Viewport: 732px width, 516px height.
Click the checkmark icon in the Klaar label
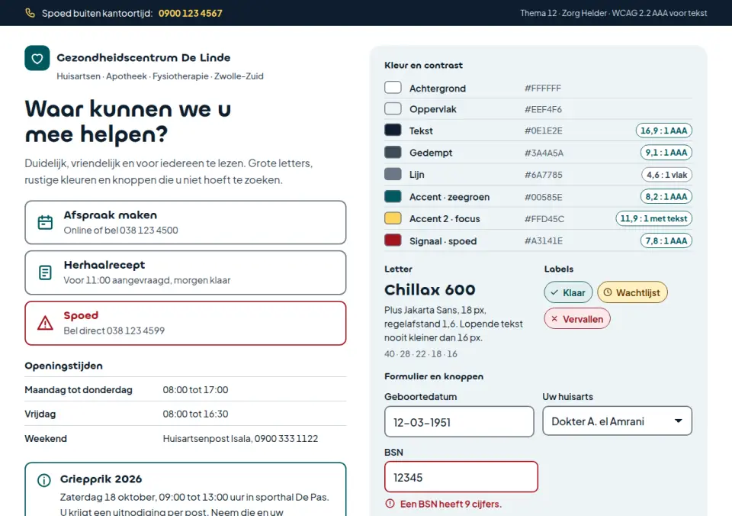click(x=554, y=292)
